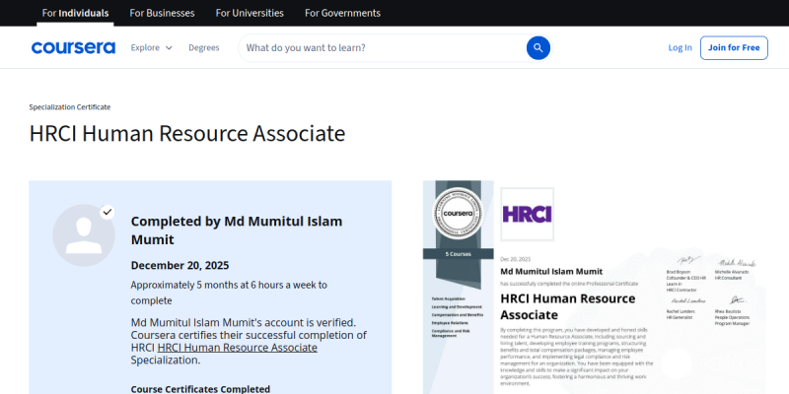
Task: Go to For Governments tab
Action: coord(342,13)
